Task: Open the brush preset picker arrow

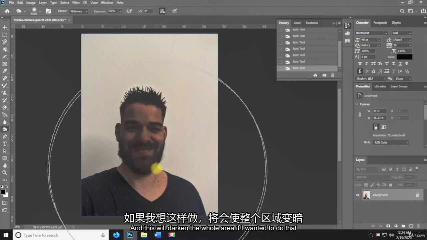Action: 40,11
